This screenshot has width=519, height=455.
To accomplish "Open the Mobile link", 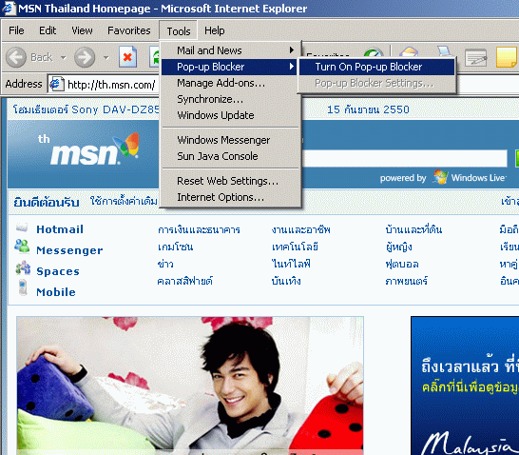I will [56, 292].
